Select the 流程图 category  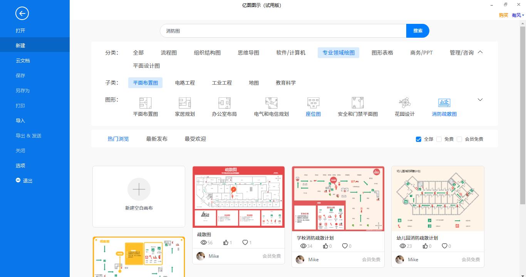(169, 53)
